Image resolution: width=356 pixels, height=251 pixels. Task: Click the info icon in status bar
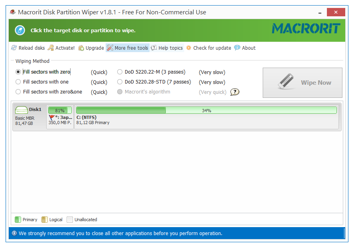(x=14, y=233)
